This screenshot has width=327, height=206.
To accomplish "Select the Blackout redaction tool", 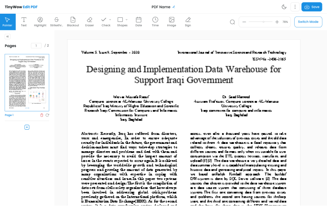I will click(x=73, y=21).
